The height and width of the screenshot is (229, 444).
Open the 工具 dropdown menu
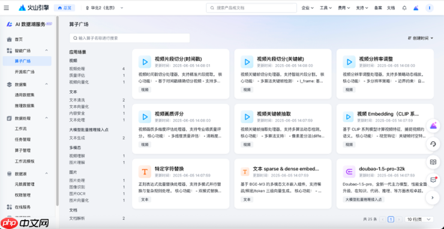(x=326, y=8)
